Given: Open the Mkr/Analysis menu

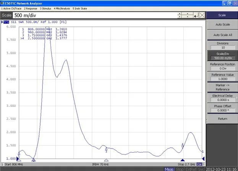Looking at the screenshot, I should (x=62, y=9).
